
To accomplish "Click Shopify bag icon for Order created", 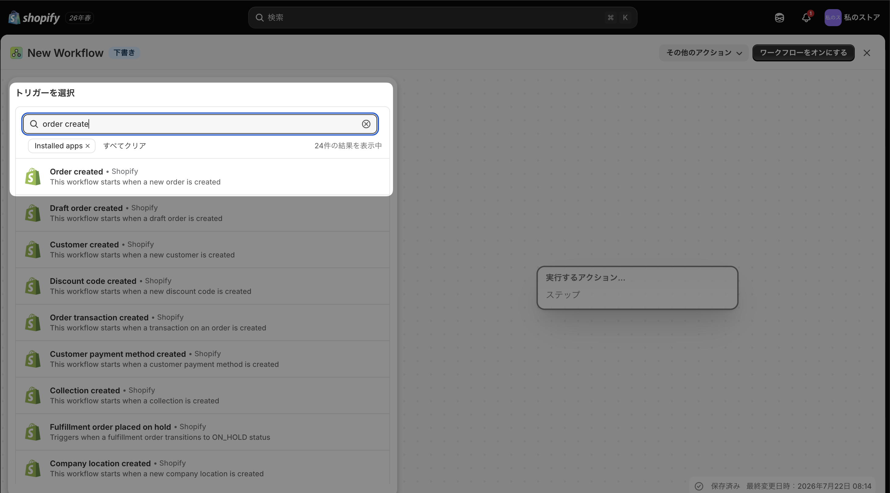I will tap(33, 177).
